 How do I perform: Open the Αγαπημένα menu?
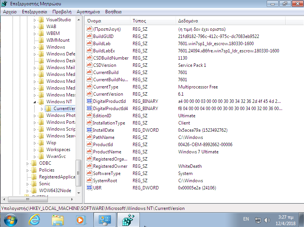coord(89,12)
